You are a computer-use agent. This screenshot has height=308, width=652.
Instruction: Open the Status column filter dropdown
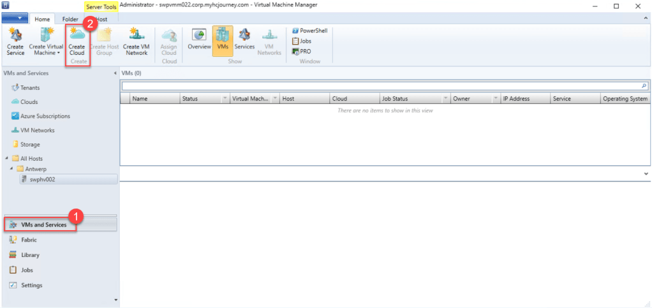225,99
